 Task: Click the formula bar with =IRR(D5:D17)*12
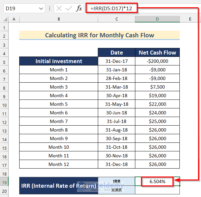tap(143, 9)
